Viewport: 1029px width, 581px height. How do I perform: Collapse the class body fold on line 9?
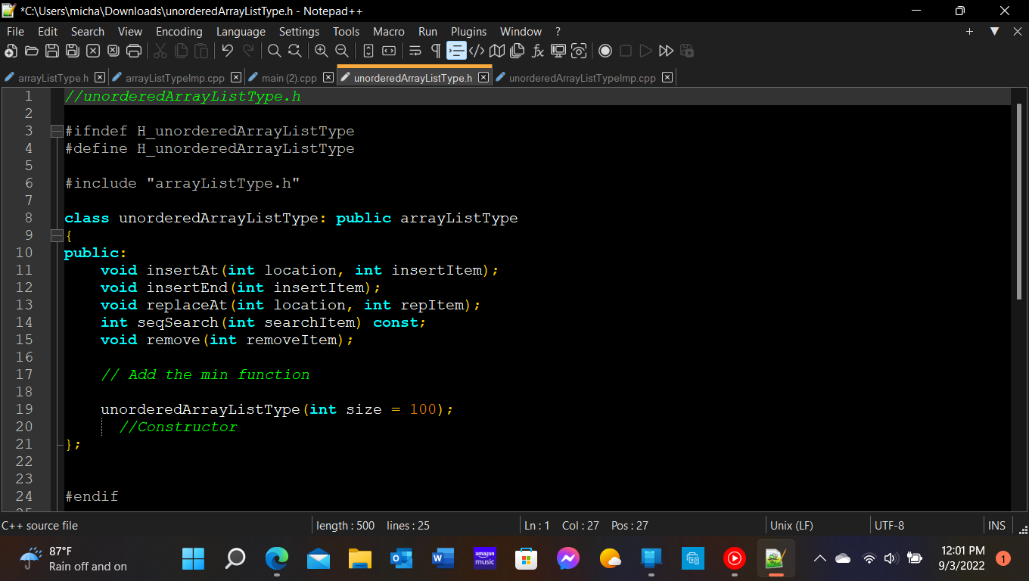(x=56, y=235)
